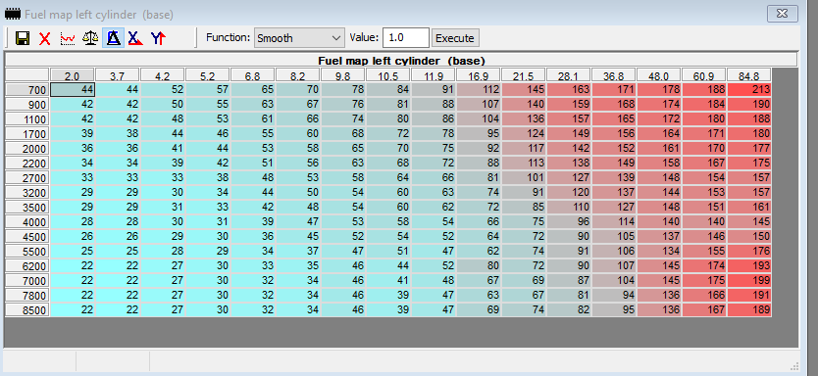Close the Fuel map window
818x376 pixels.
782,14
